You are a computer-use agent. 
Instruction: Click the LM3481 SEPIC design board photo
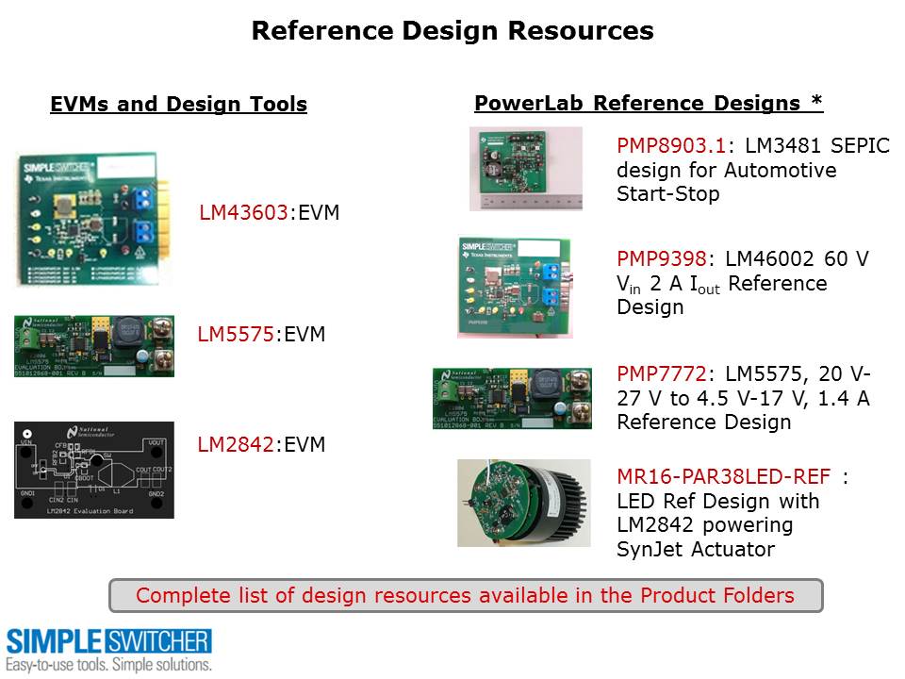[x=526, y=169]
